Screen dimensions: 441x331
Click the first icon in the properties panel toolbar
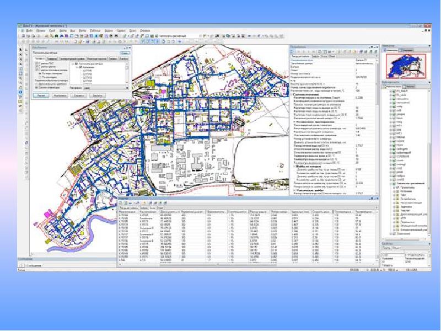coord(292,51)
